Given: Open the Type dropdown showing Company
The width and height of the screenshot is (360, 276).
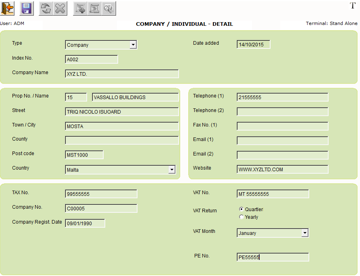Looking at the screenshot, I should click(x=133, y=45).
